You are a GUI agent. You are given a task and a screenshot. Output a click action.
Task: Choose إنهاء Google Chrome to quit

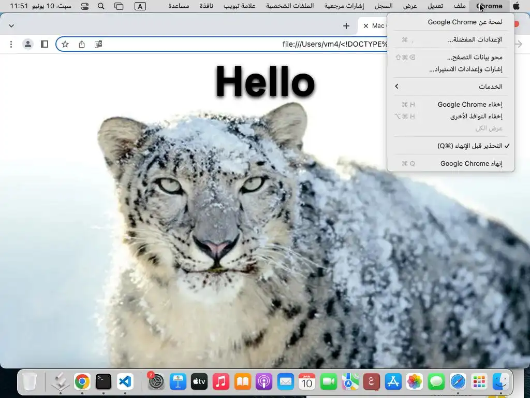tap(451, 163)
